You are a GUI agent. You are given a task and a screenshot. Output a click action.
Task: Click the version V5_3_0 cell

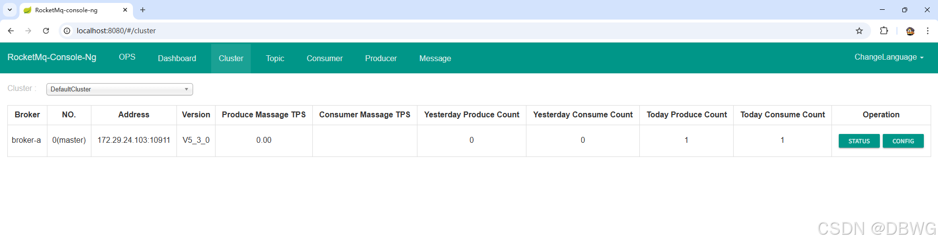tap(196, 140)
